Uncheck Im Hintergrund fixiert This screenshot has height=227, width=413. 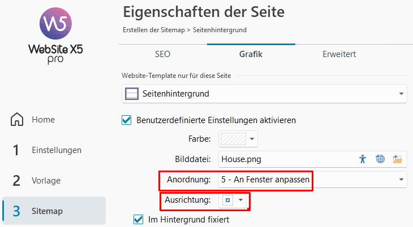(x=138, y=220)
